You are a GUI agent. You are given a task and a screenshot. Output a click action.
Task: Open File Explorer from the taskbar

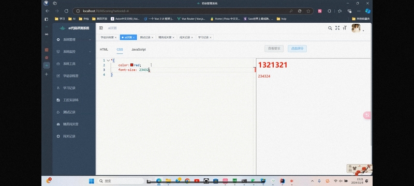tap(168, 181)
